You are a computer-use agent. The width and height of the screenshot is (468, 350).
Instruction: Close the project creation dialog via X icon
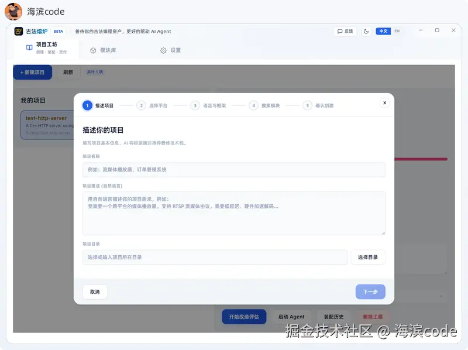[x=384, y=102]
